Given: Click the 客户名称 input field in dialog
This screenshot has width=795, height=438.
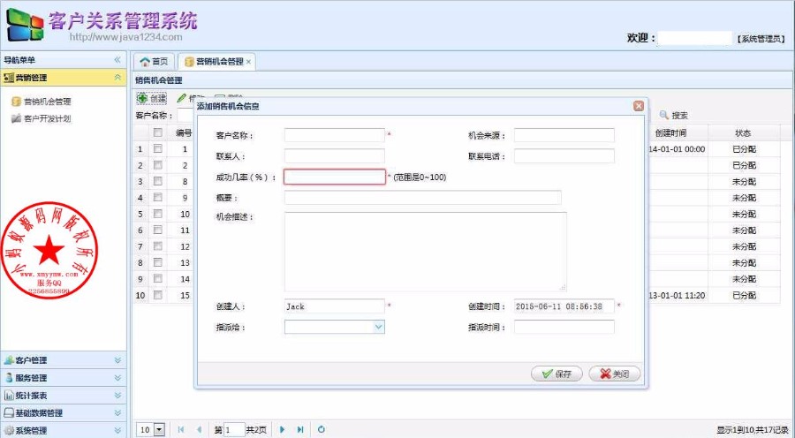Looking at the screenshot, I should click(x=335, y=135).
